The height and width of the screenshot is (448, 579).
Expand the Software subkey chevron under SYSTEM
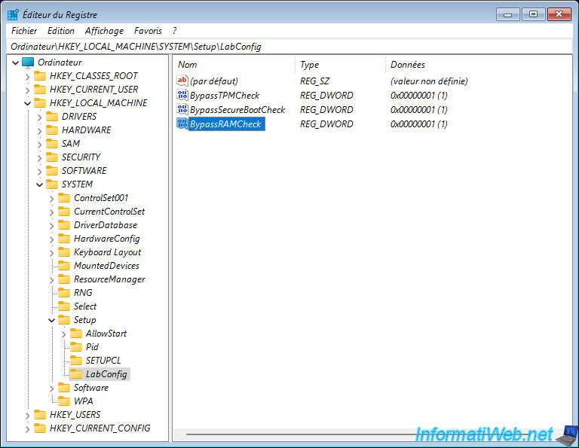[52, 389]
